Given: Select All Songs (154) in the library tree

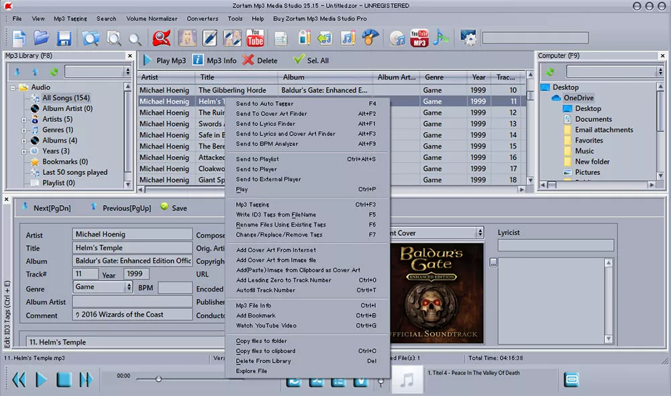Looking at the screenshot, I should click(x=66, y=98).
